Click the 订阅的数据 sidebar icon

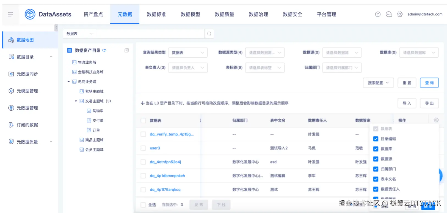[x=11, y=125]
